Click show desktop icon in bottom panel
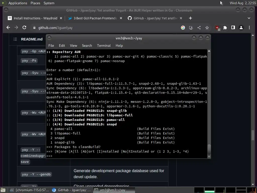This screenshot has height=193, width=257. pos(3,190)
